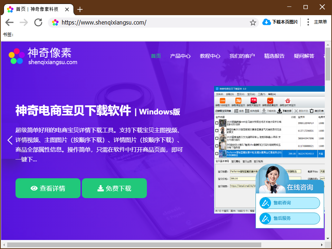Click the 查看详情 button

tap(48, 188)
